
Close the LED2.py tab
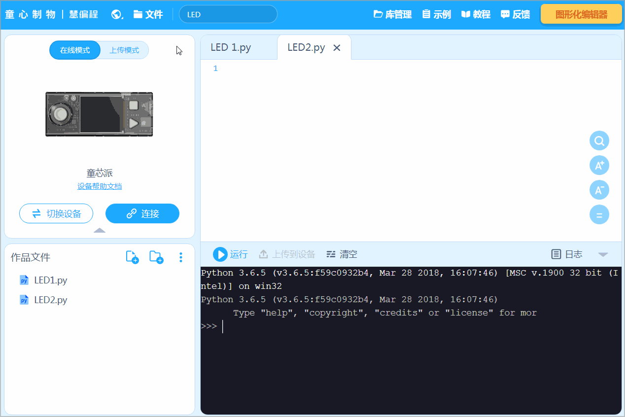pos(337,48)
